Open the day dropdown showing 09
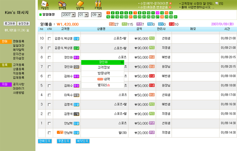Screen dimensions: 237x151 (96, 15)
